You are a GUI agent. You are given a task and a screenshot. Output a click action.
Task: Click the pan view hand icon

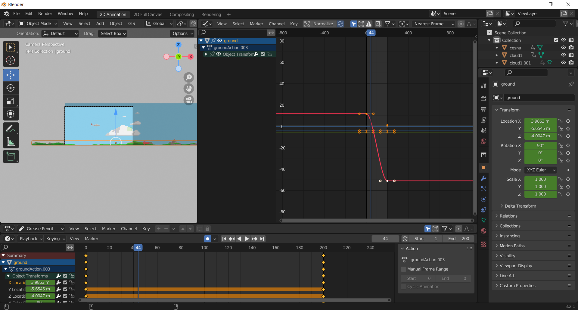[189, 89]
